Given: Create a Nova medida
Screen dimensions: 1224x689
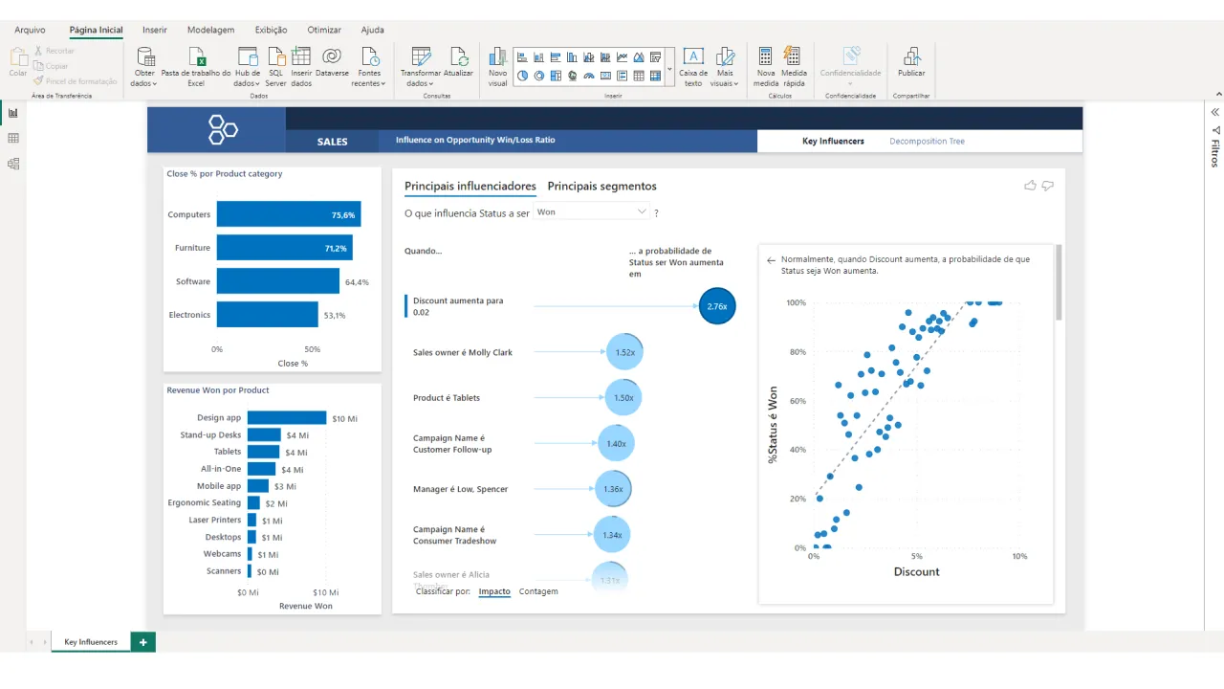Looking at the screenshot, I should pyautogui.click(x=766, y=65).
